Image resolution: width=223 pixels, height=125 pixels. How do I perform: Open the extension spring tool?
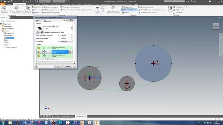[178, 7]
